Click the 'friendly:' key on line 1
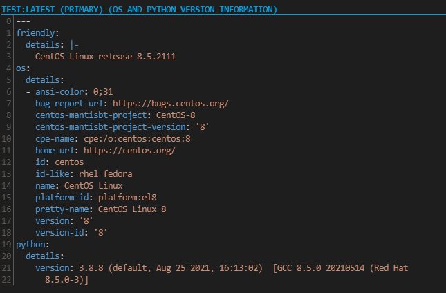 [37, 33]
